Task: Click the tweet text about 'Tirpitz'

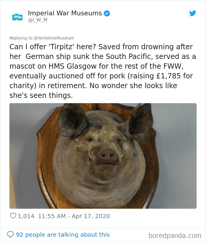Action: point(102,71)
